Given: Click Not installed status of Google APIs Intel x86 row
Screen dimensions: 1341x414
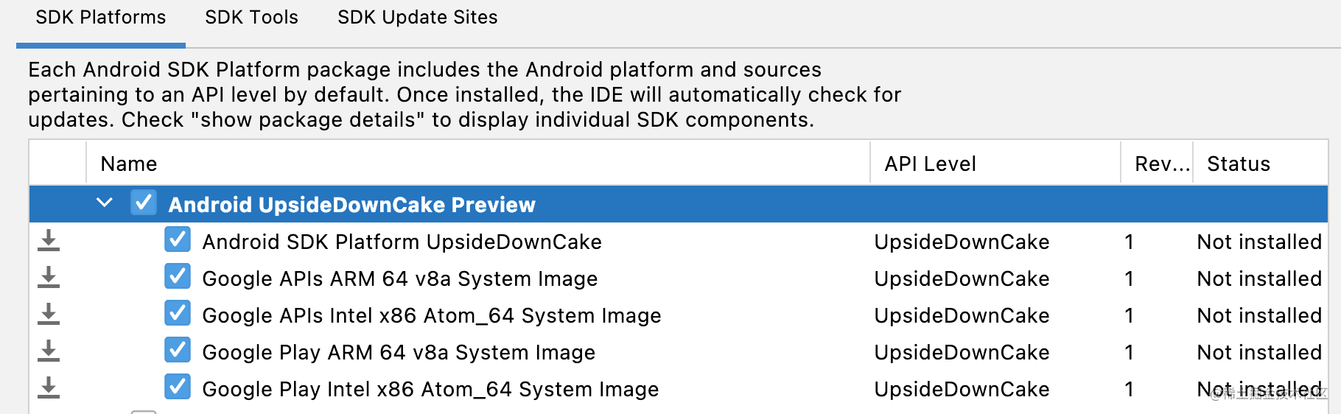Looking at the screenshot, I should point(1259,315).
